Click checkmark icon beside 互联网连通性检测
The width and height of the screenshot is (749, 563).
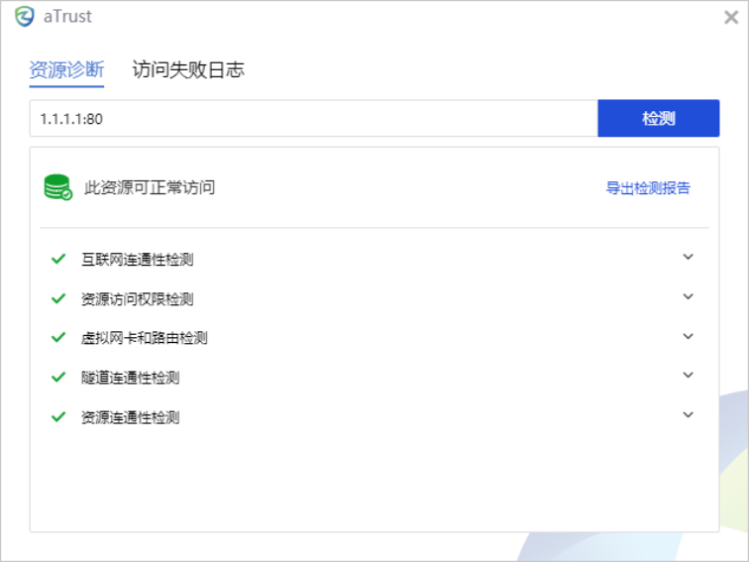point(58,259)
